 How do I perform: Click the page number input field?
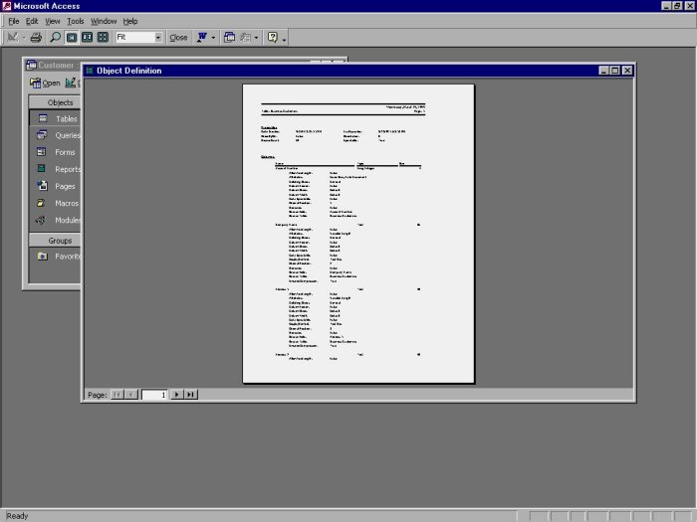coord(154,395)
